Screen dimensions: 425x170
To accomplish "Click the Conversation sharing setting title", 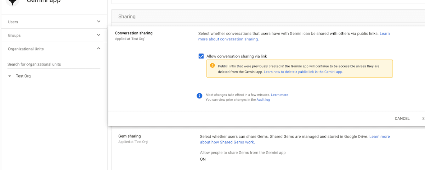I will coord(134,33).
